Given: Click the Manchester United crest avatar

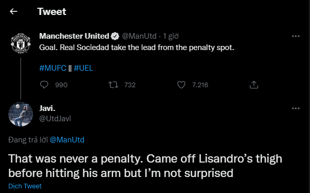Looking at the screenshot, I should point(21,43).
